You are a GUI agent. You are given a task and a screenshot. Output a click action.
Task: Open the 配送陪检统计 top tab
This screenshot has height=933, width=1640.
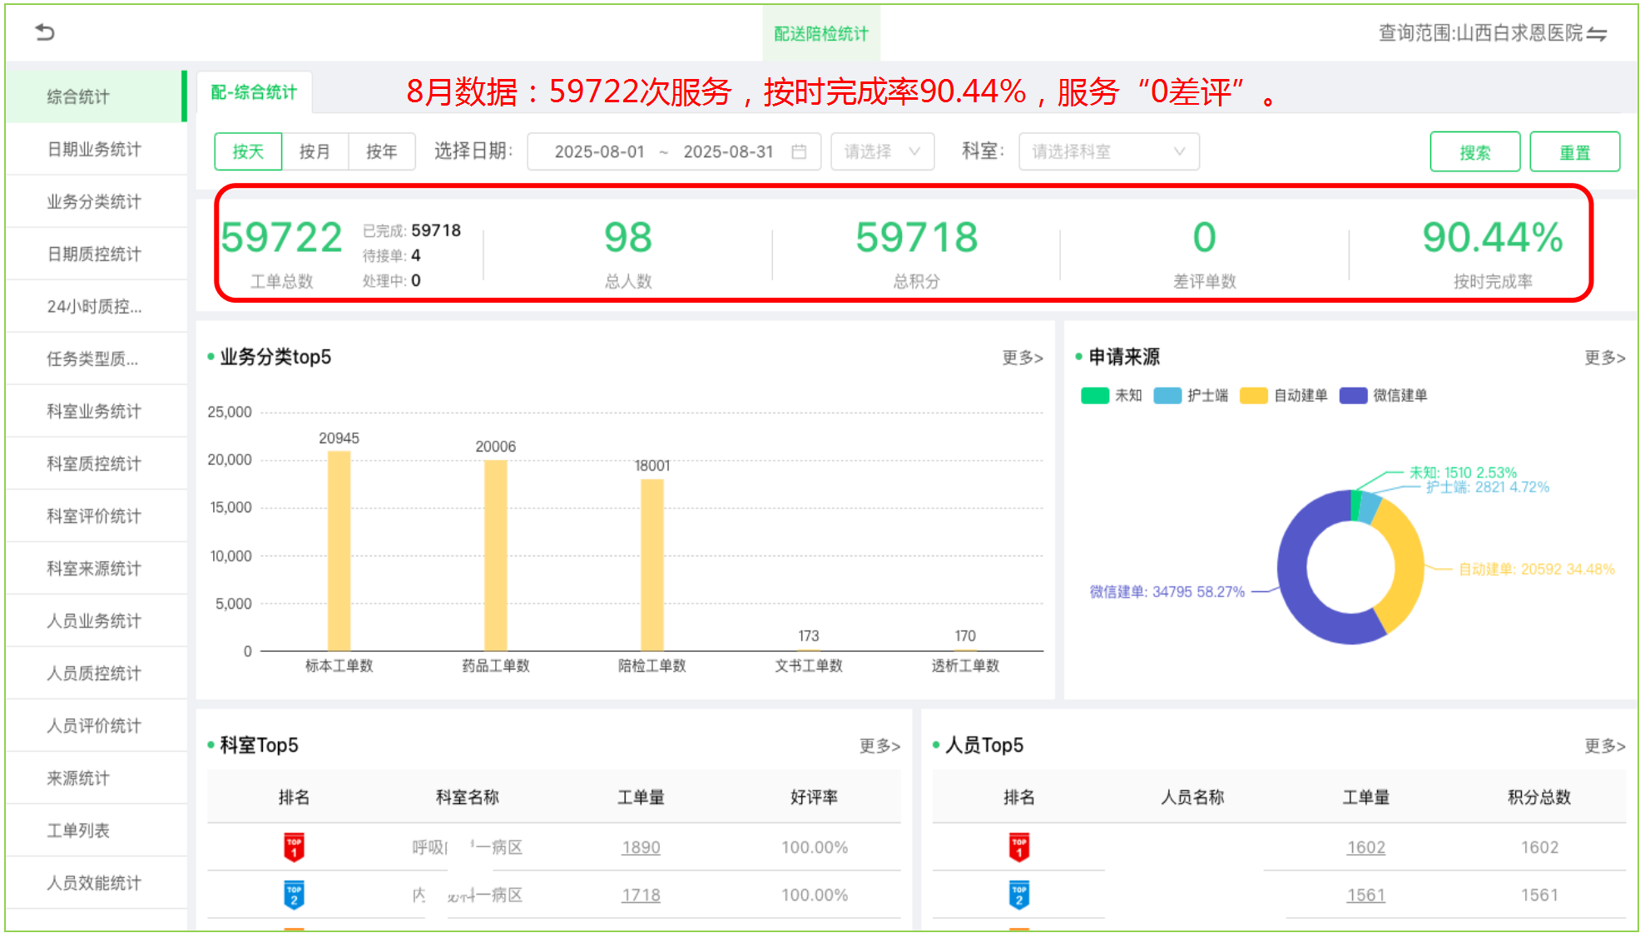coord(821,33)
